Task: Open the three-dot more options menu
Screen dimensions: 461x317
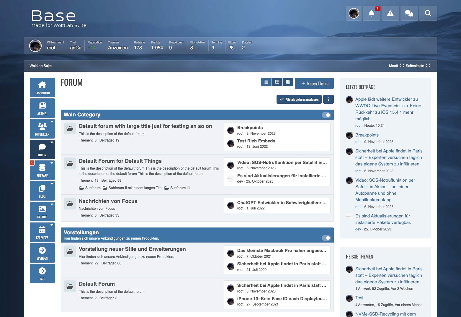Action: [x=328, y=99]
